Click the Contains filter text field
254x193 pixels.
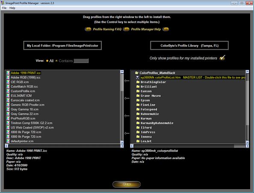81,61
